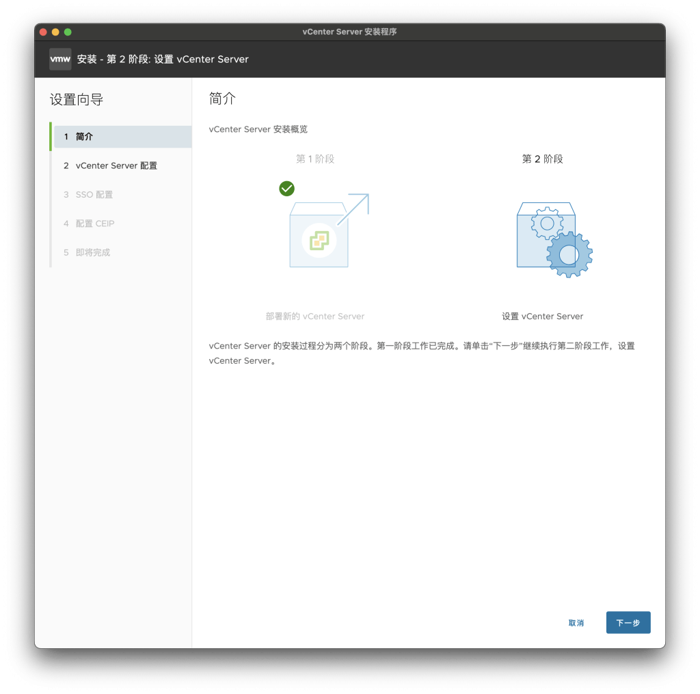700x694 pixels.
Task: Click the 第 2 阶段 heading
Action: pyautogui.click(x=542, y=159)
